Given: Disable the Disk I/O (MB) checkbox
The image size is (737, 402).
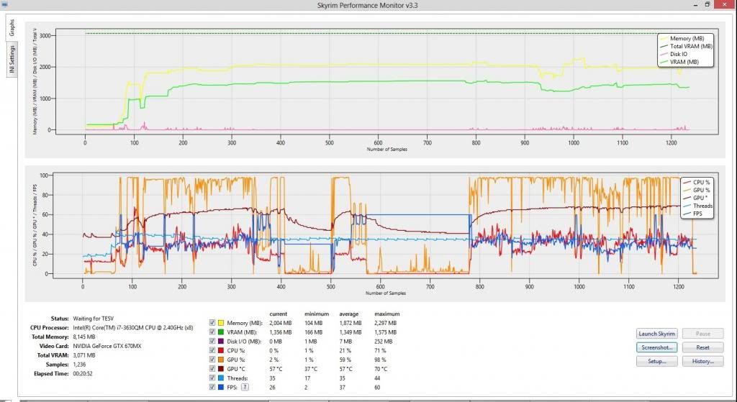Looking at the screenshot, I should click(212, 342).
